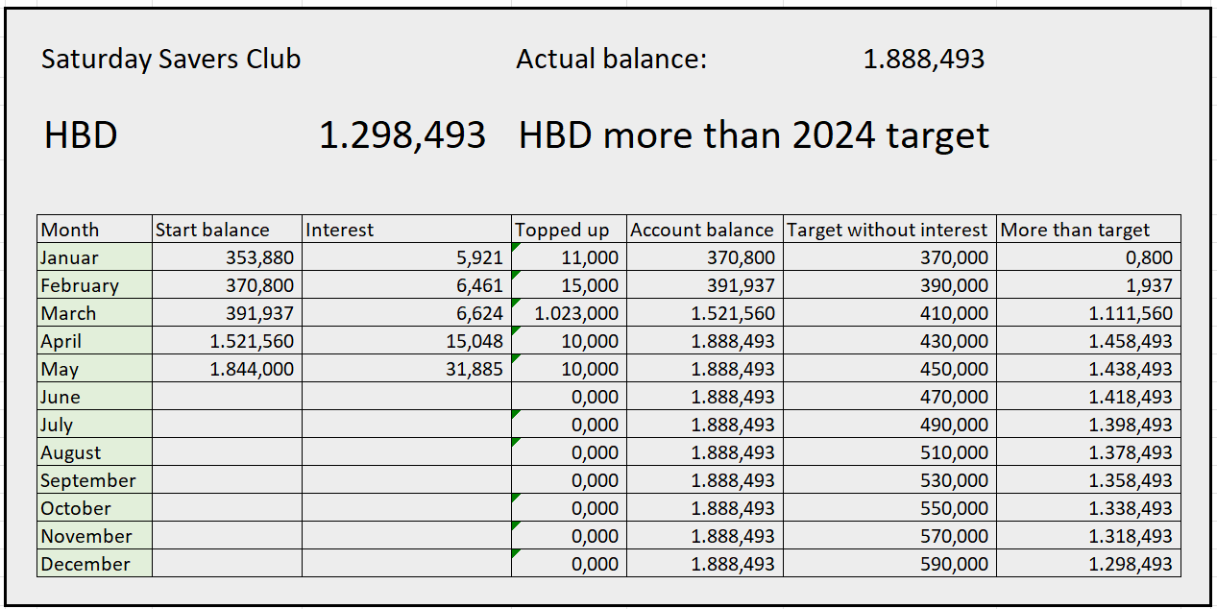Viewport: 1217px width, 609px height.
Task: Select Januar interest value 5,921
Action: pyautogui.click(x=406, y=256)
